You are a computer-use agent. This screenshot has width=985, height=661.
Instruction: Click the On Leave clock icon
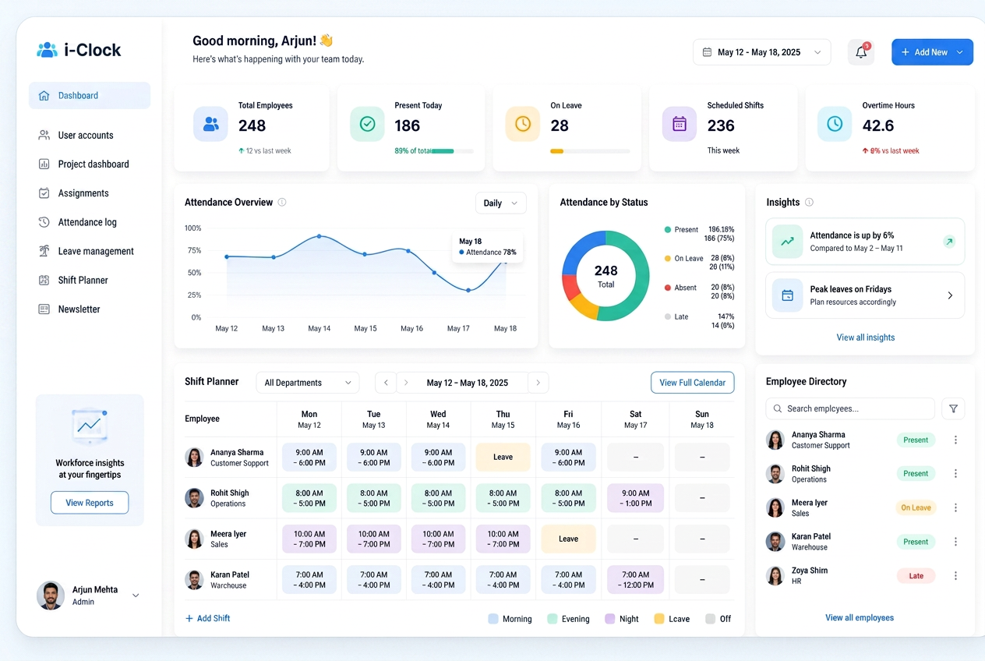pyautogui.click(x=522, y=124)
